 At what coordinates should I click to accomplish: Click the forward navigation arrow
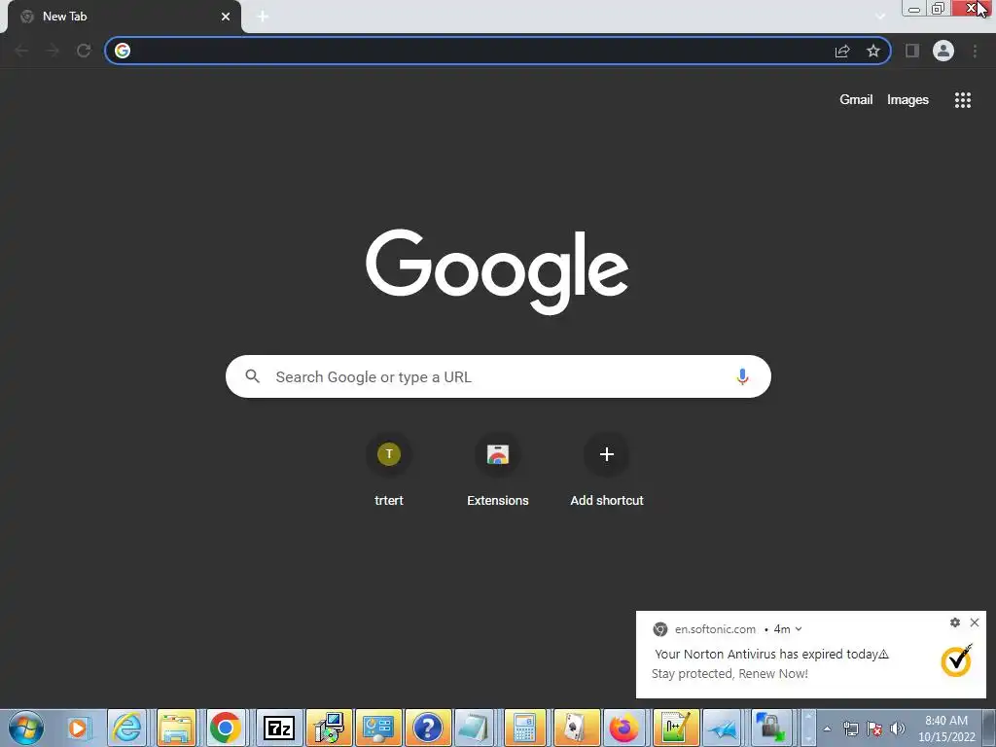[53, 51]
